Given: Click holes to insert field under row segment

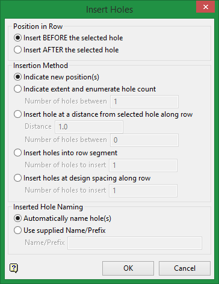Looking at the screenshot, I should click(143, 165).
